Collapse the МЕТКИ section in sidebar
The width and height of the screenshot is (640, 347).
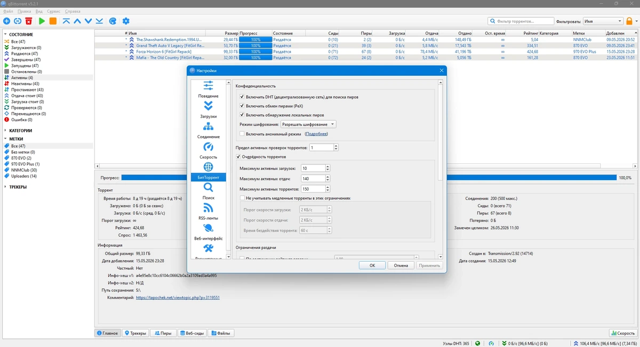tap(5, 139)
